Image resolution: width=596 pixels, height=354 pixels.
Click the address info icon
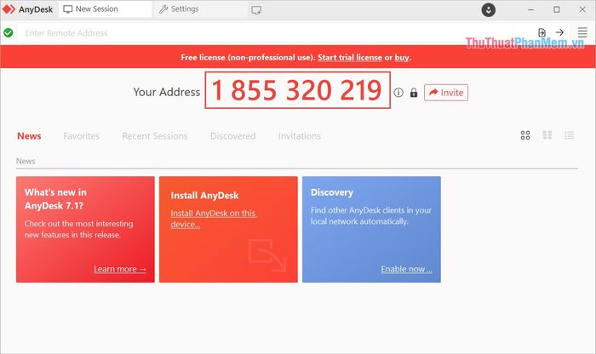click(x=398, y=92)
